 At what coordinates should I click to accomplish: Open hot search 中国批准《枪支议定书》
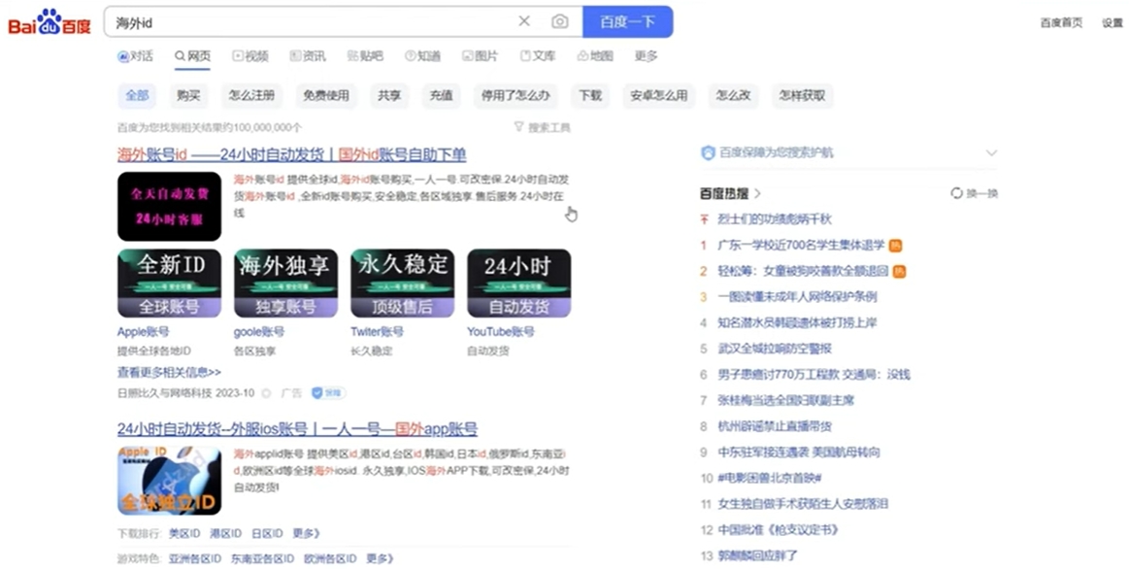coord(779,530)
